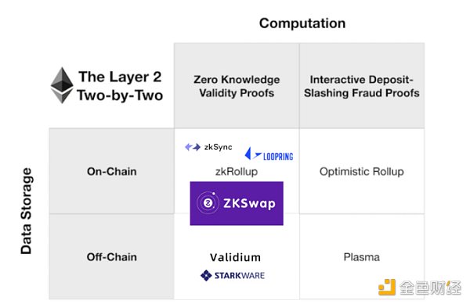Click the ZKSwap circular logo icon
Screen dimensions: 470x304
pos(208,203)
